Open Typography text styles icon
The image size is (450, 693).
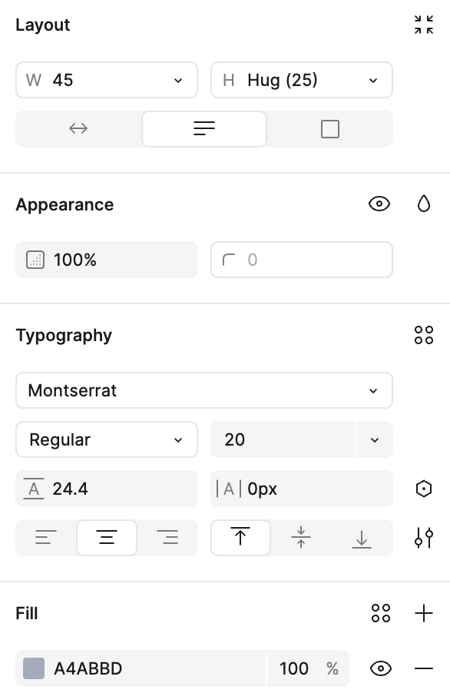423,335
